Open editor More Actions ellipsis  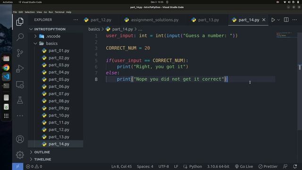pyautogui.click(x=294, y=20)
